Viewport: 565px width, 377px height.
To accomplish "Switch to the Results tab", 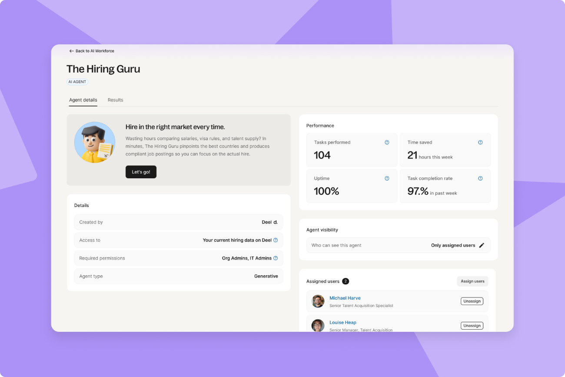I will (116, 100).
